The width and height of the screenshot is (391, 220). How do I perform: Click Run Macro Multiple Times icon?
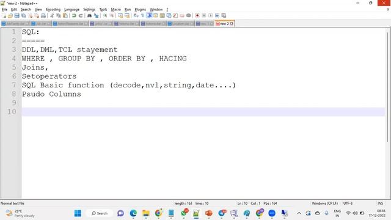(x=217, y=16)
